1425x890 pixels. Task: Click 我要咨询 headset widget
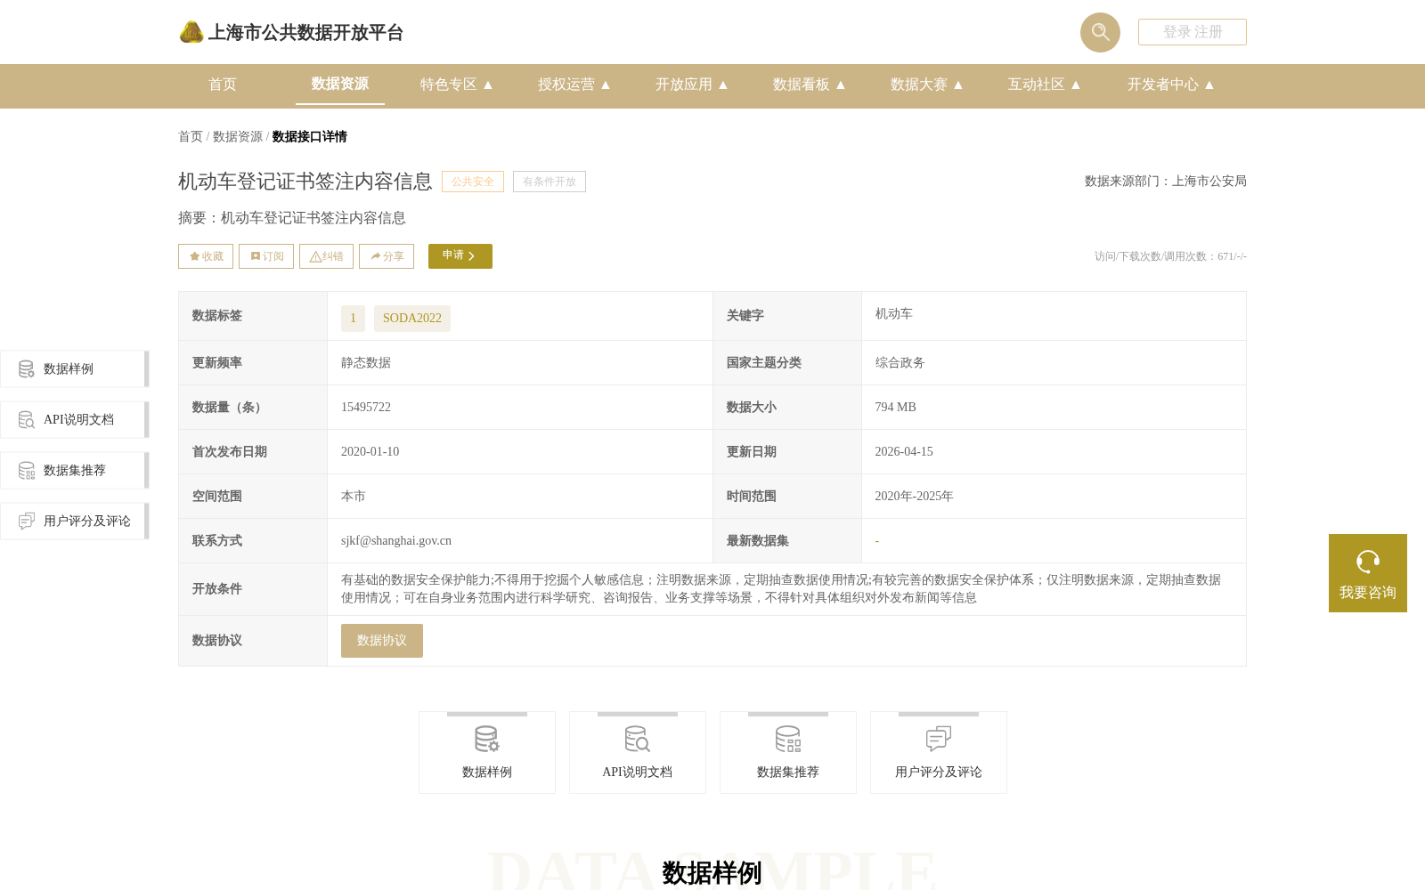[x=1368, y=573]
